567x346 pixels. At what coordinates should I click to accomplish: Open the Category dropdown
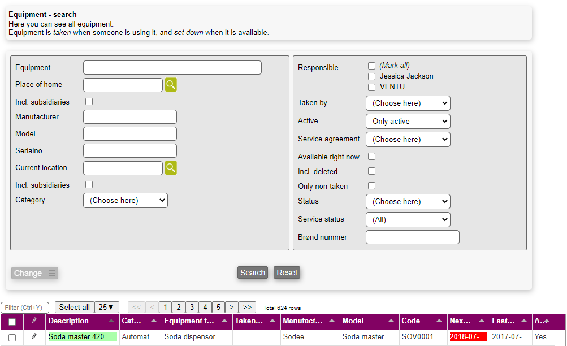pos(125,200)
